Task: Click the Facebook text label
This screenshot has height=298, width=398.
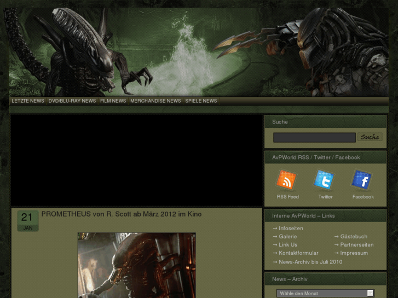Action: tap(363, 197)
